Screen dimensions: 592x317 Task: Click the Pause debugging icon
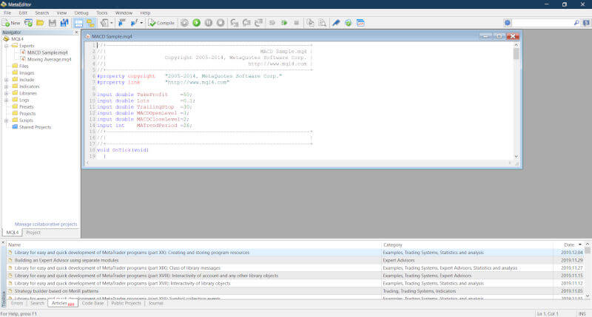click(209, 23)
